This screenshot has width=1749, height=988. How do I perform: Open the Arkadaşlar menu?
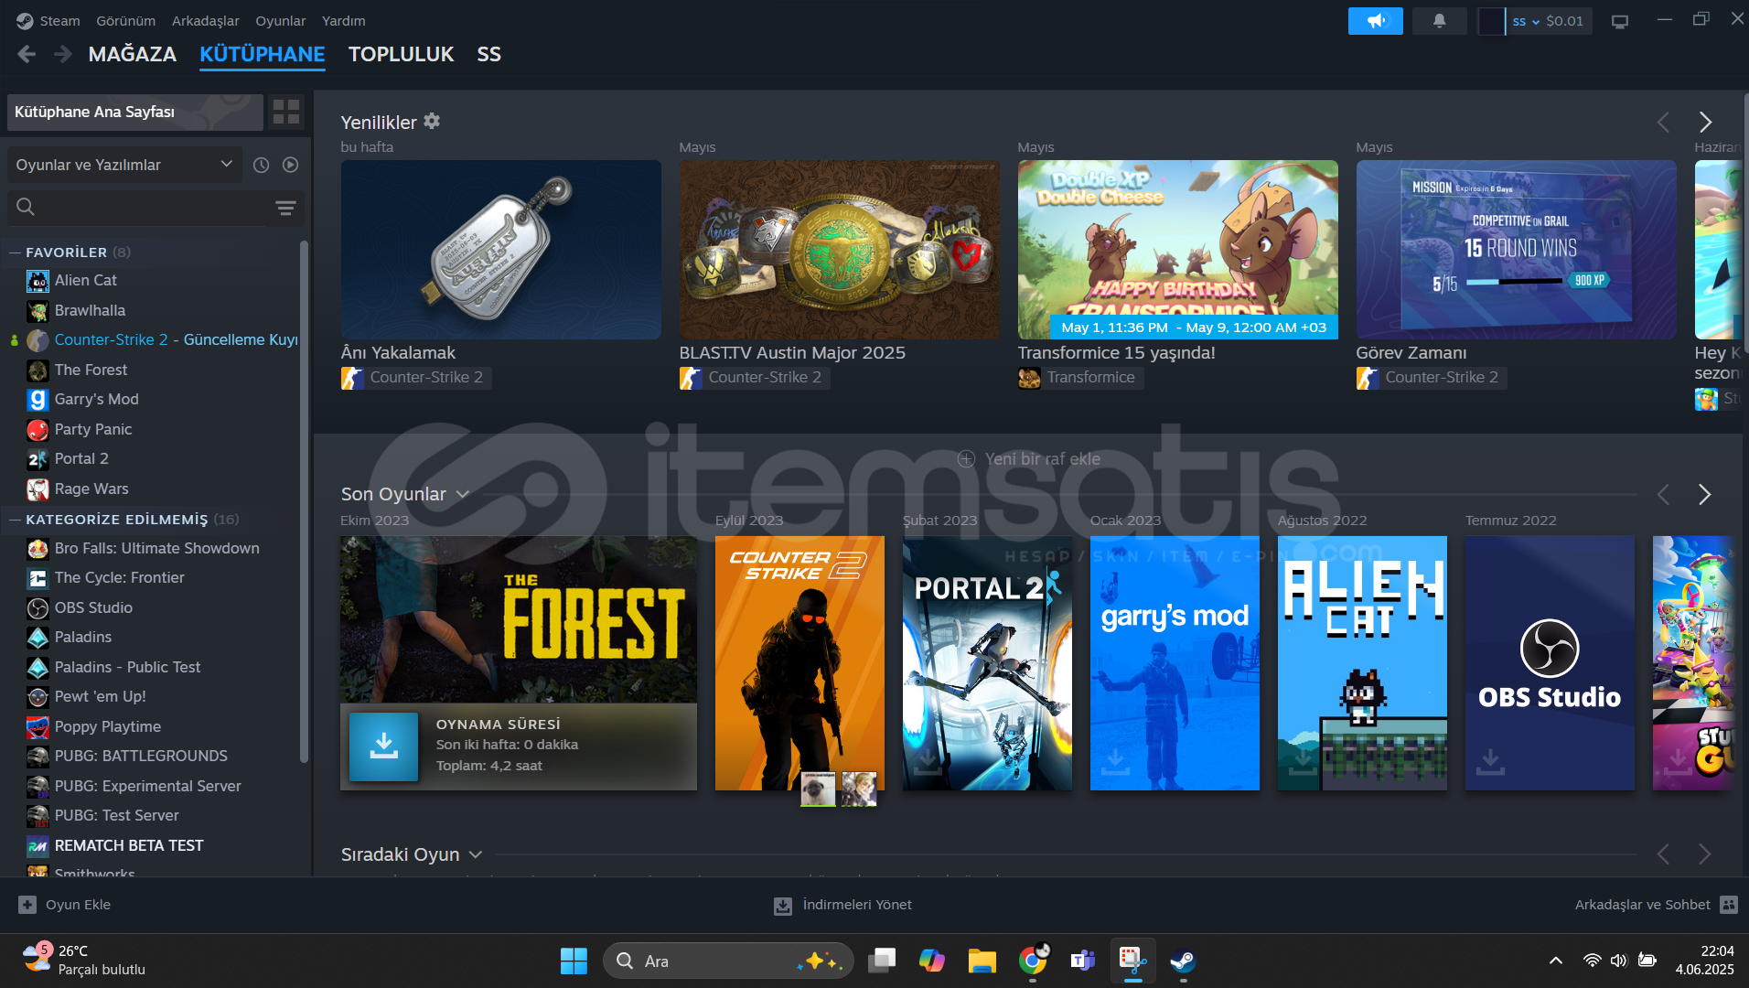coord(206,20)
